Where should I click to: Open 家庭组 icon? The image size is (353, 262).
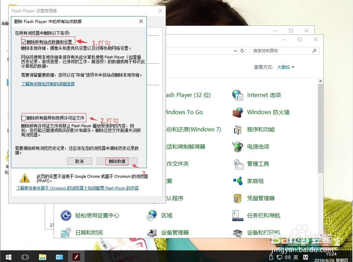click(x=238, y=181)
